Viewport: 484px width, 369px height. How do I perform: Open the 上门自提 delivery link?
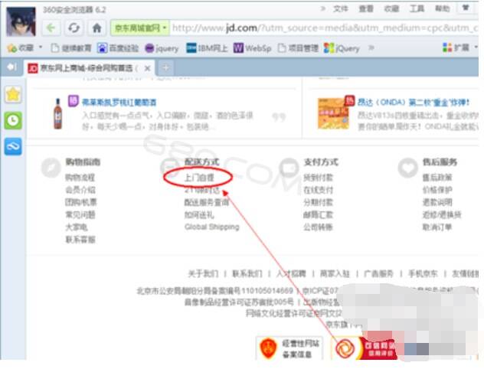point(199,178)
